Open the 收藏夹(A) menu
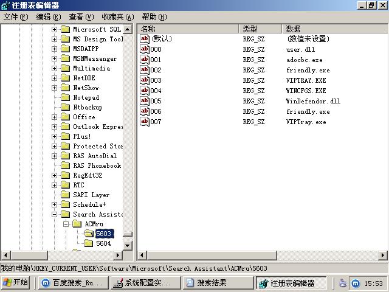This screenshot has height=292, width=389. pyautogui.click(x=118, y=17)
